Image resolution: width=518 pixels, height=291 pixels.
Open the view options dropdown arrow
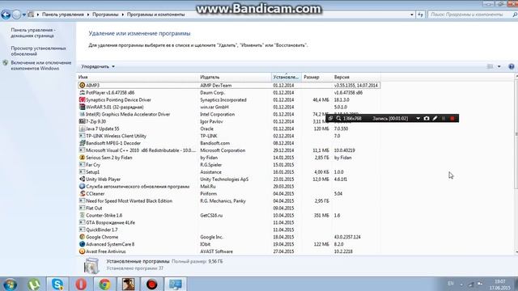(x=499, y=66)
